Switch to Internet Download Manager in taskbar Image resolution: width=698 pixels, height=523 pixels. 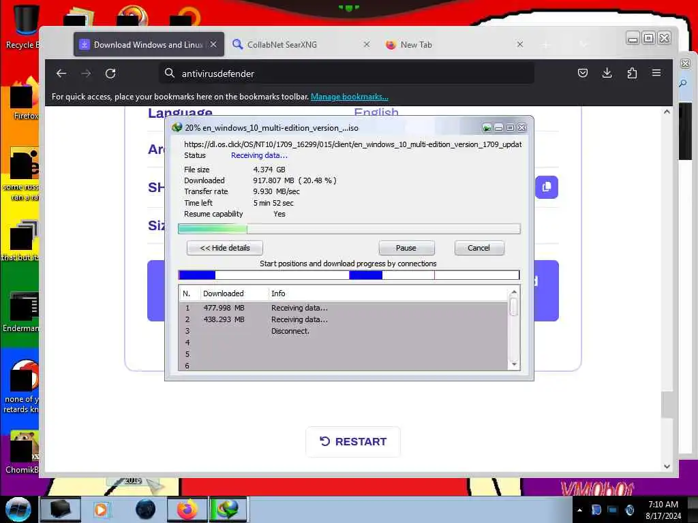(228, 509)
